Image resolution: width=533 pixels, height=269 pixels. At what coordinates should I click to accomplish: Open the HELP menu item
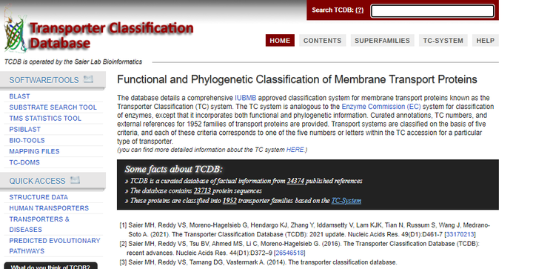click(x=485, y=41)
